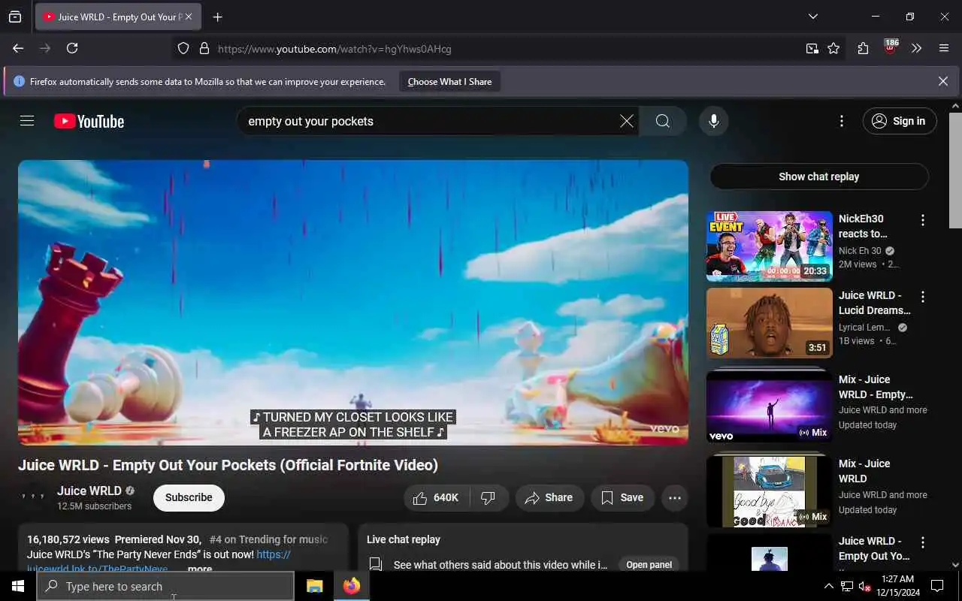Go to the YouTube home logo

click(x=89, y=121)
